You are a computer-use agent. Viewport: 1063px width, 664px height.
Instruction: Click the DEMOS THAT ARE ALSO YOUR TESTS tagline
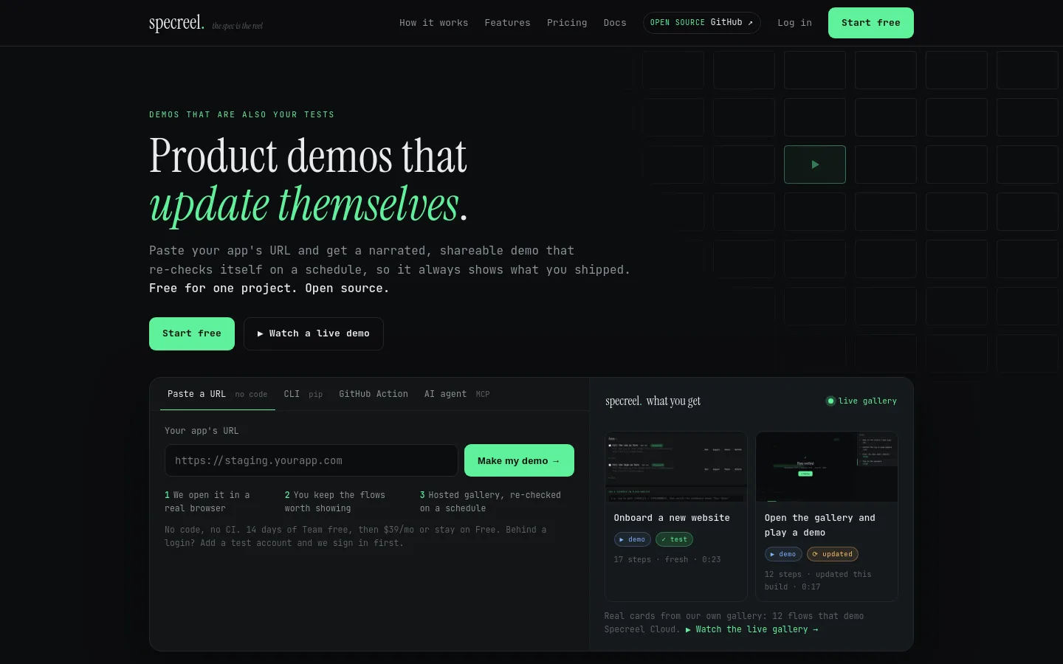(242, 114)
